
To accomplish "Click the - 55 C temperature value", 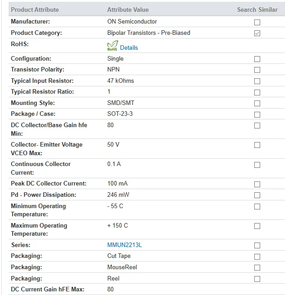I will tap(115, 206).
